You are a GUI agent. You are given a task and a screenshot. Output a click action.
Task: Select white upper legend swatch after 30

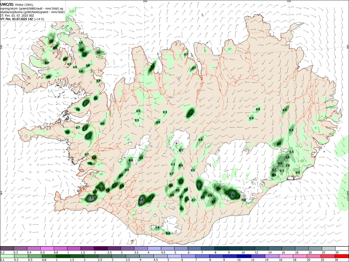pyautogui.click(x=341, y=248)
